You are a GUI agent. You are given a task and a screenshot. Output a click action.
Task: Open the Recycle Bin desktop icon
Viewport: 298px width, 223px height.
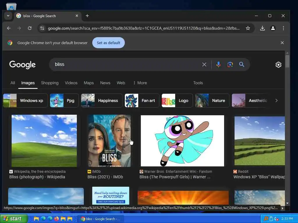pos(11,7)
